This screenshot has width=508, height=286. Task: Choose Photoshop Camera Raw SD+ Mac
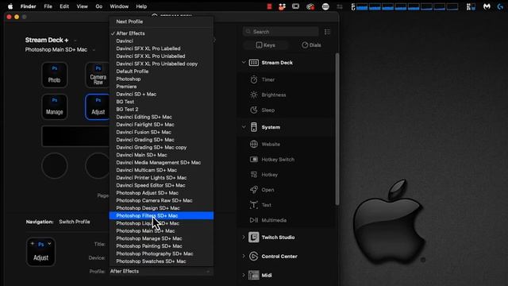coord(161,200)
